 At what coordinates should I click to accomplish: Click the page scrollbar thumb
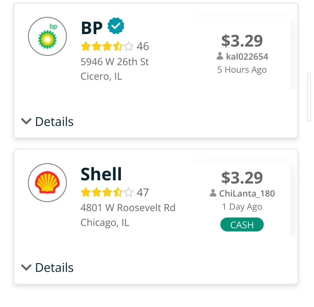point(309,97)
